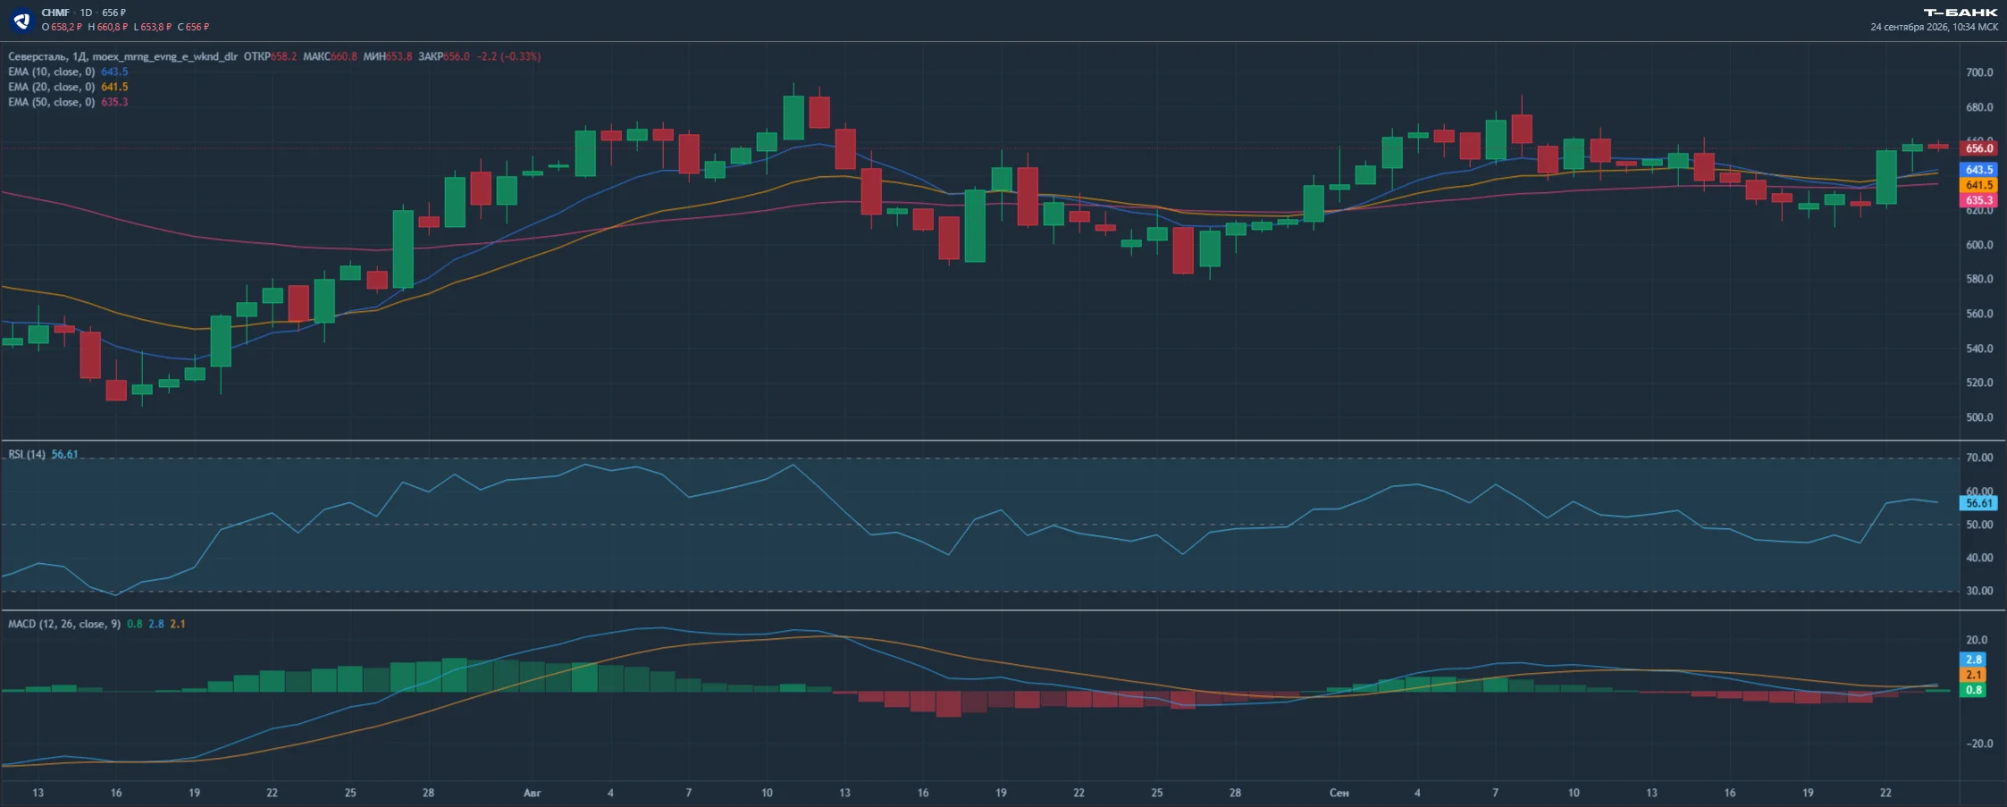Click the 20.0 level on the MACD axis
Image resolution: width=2007 pixels, height=807 pixels.
(x=1977, y=640)
